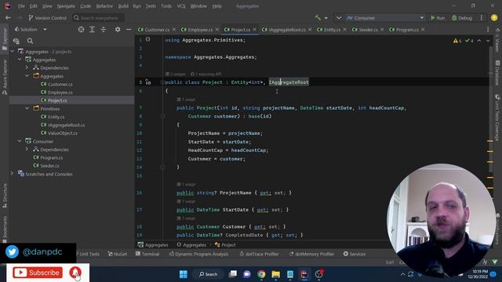Screen dimensions: 502x282
Task: Collapse the Consumer project node
Action: point(20,141)
